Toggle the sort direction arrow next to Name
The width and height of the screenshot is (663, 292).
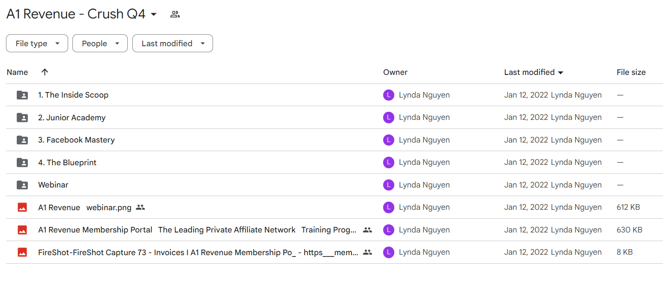point(45,72)
